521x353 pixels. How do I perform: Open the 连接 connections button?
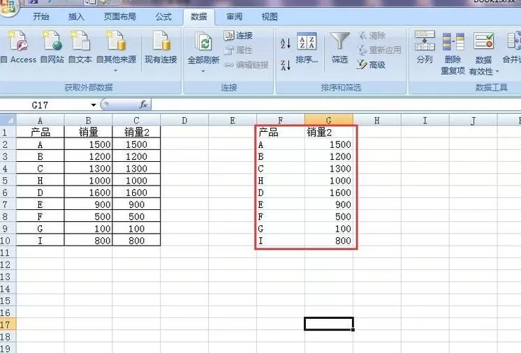click(x=238, y=36)
